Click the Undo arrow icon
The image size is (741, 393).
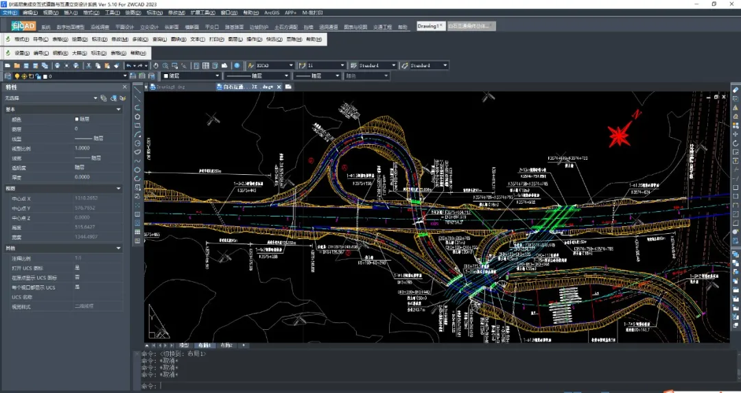[128, 66]
